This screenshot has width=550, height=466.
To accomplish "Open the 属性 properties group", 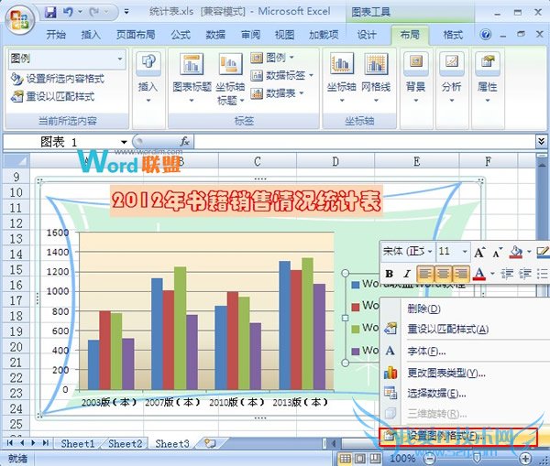I will click(x=488, y=78).
